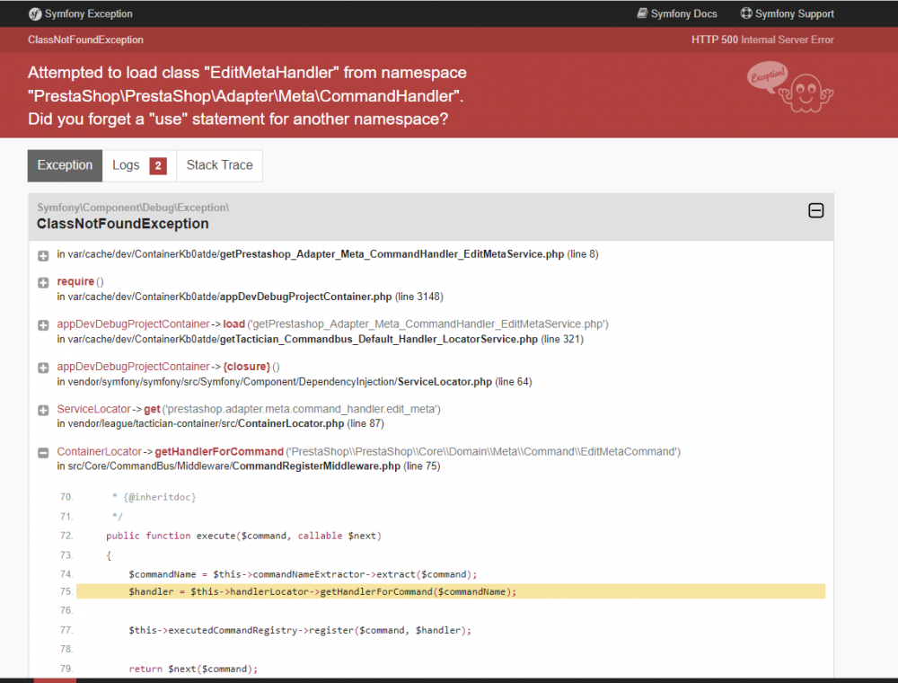Select the Exception tab
Viewport: 898px width, 683px height.
65,165
